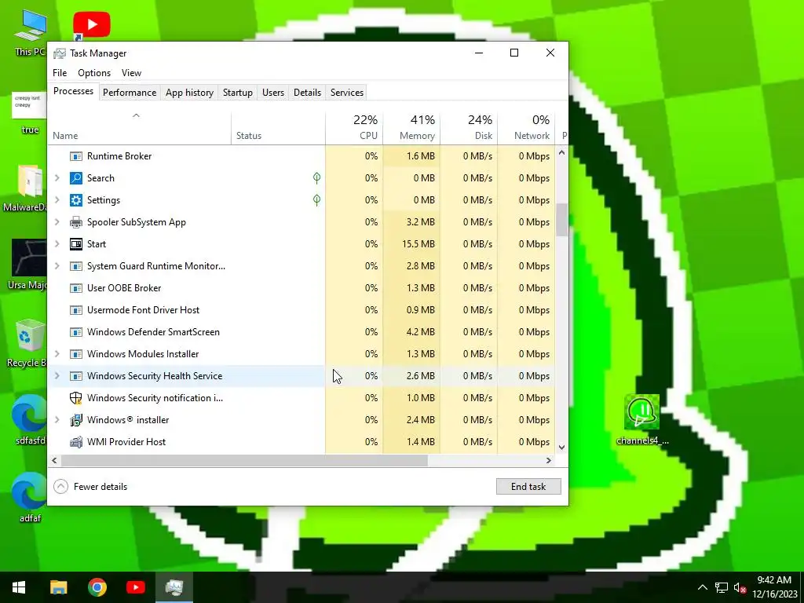Switch to the Performance tab

(x=130, y=93)
